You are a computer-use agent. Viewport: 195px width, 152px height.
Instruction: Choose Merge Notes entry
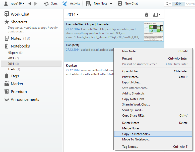click(x=153, y=128)
